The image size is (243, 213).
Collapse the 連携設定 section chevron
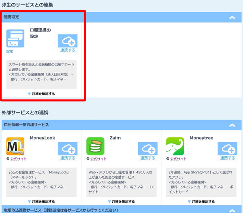click(x=232, y=17)
